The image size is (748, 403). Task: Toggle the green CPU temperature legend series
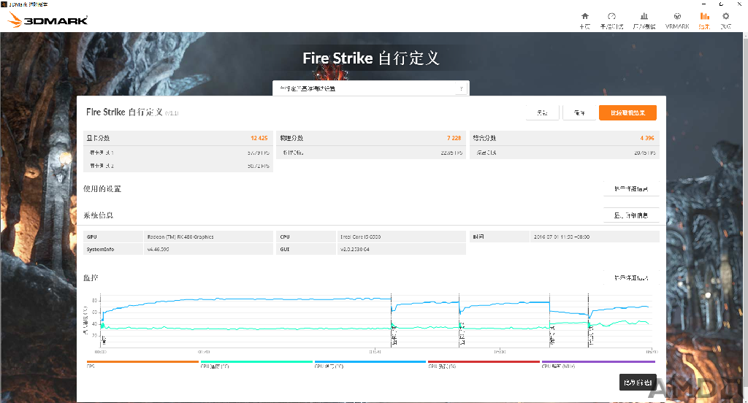click(256, 364)
